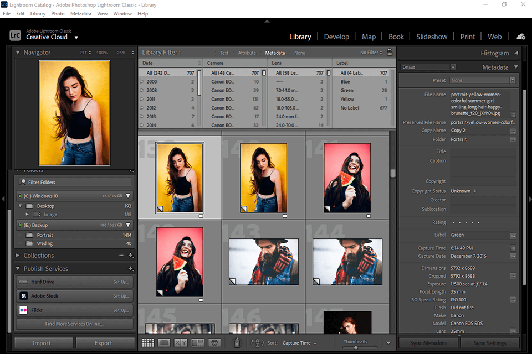Set first rating dot in Rating row
This screenshot has width=532, height=354.
pos(454,222)
